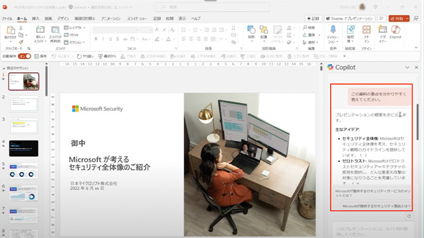
Task: Open the Share (共有) dropdown arrow
Action: pos(407,18)
